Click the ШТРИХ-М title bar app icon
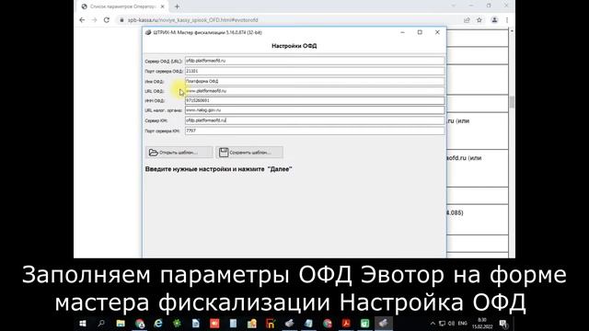The width and height of the screenshot is (589, 331). [x=148, y=33]
